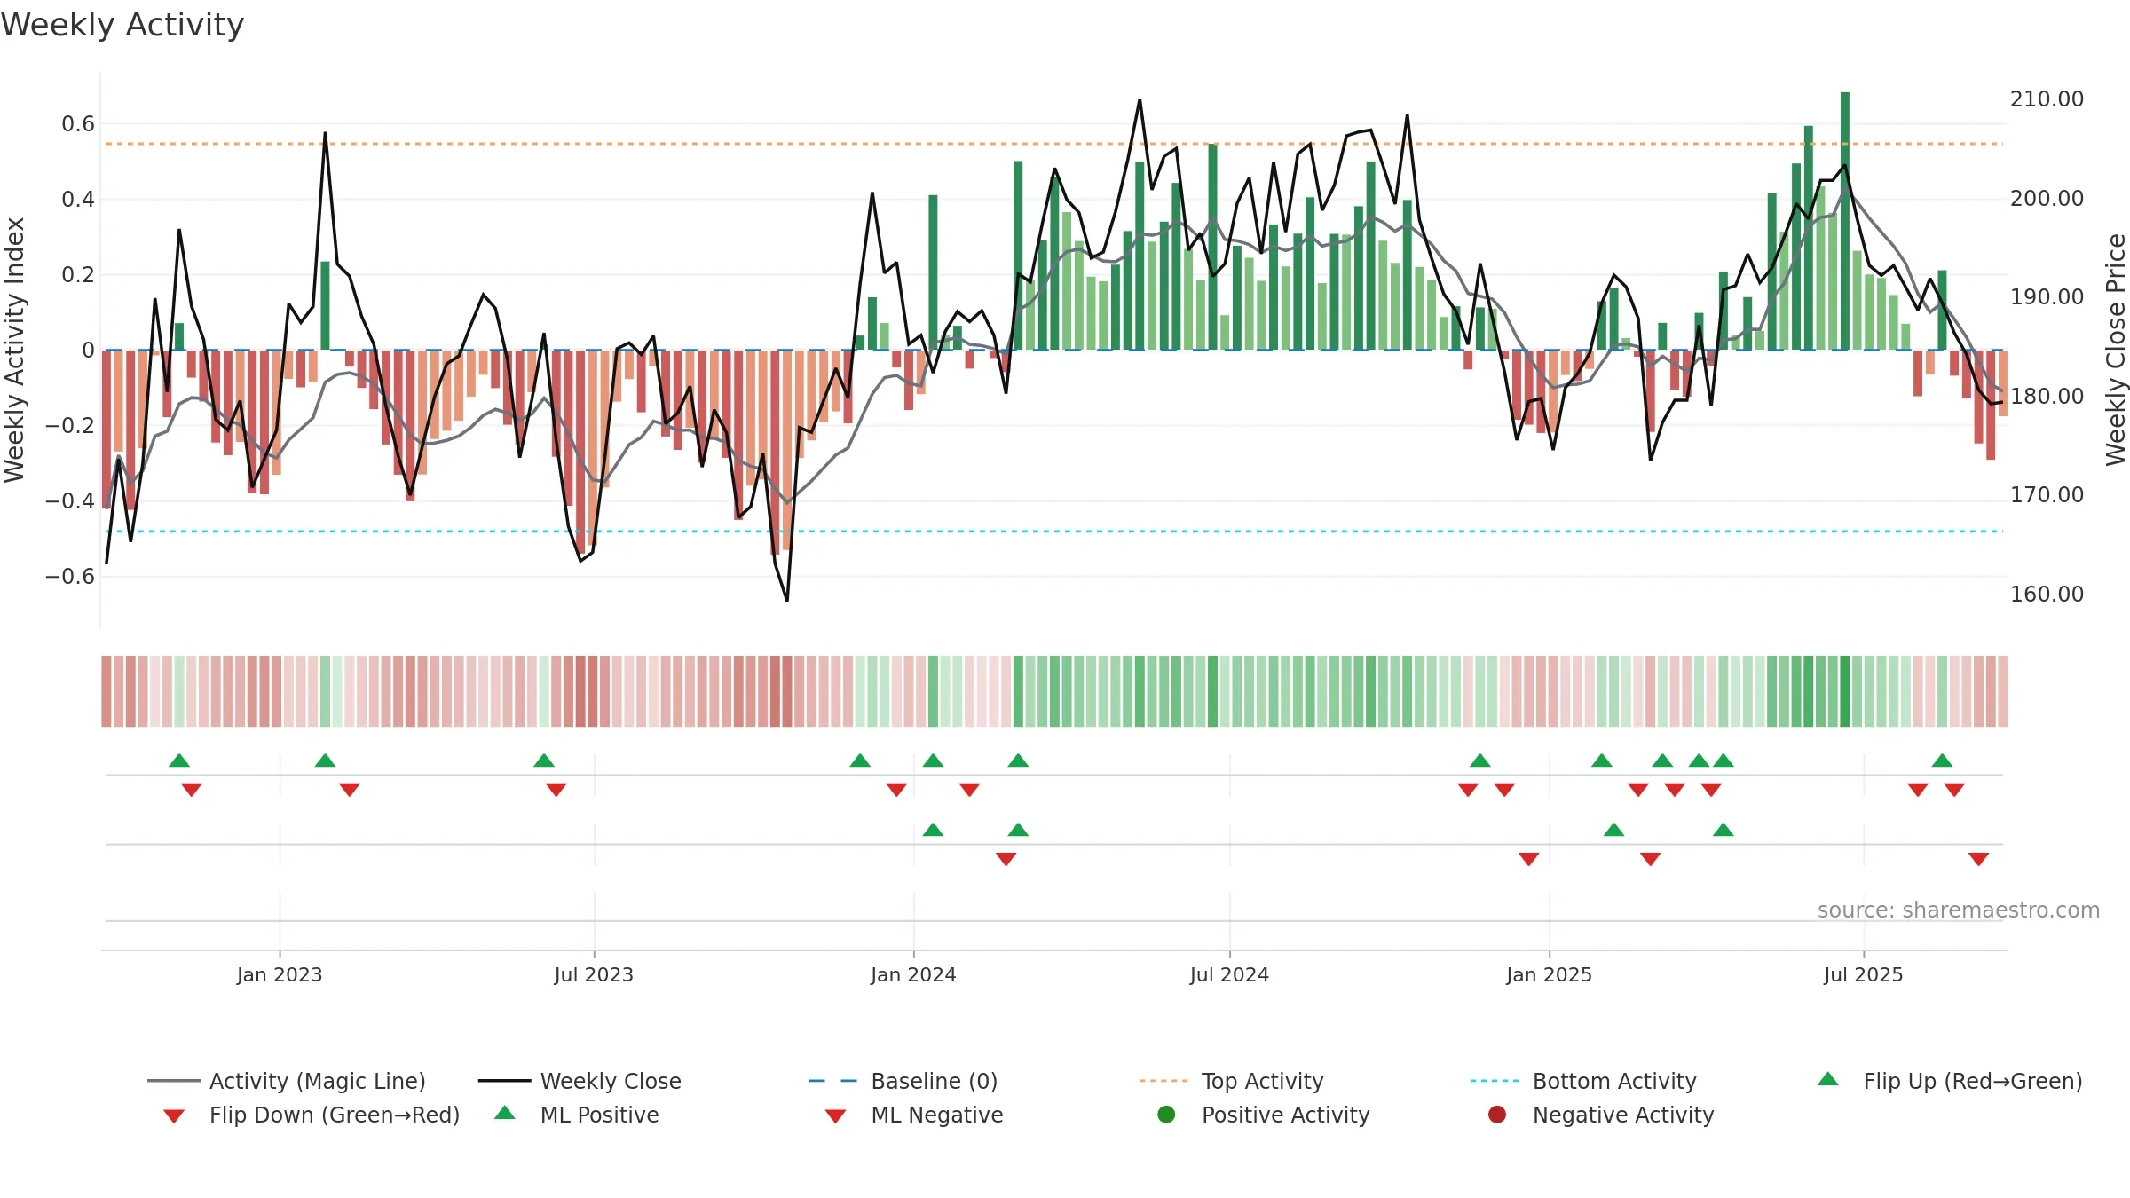2130x1198 pixels.
Task: Click the Weekly Close Price axis title
Action: (2116, 350)
